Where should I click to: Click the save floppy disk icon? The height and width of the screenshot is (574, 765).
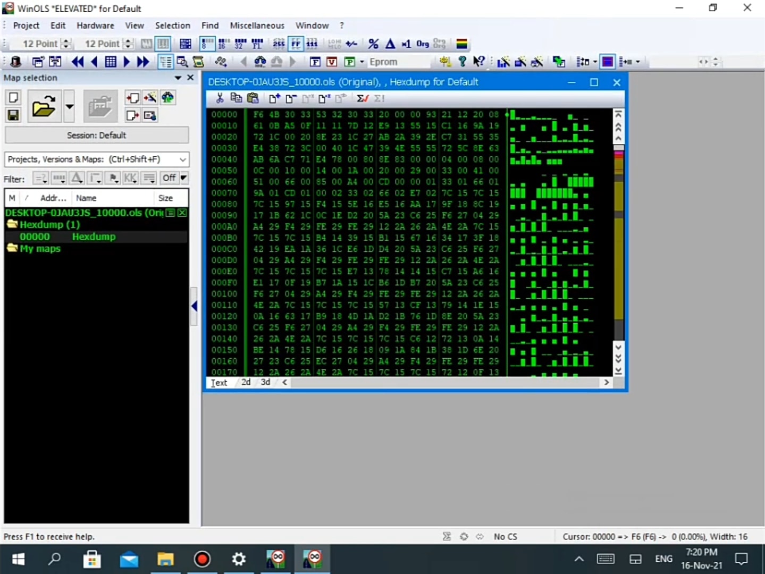click(13, 115)
